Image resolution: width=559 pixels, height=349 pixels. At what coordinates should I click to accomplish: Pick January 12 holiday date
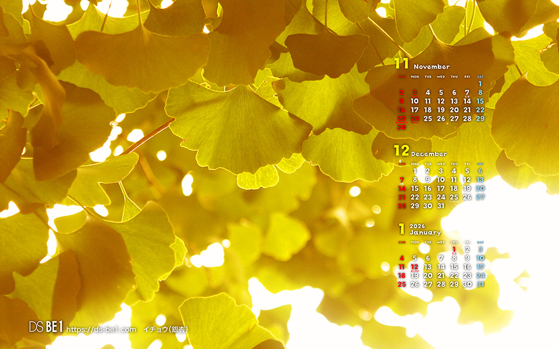coord(415,267)
